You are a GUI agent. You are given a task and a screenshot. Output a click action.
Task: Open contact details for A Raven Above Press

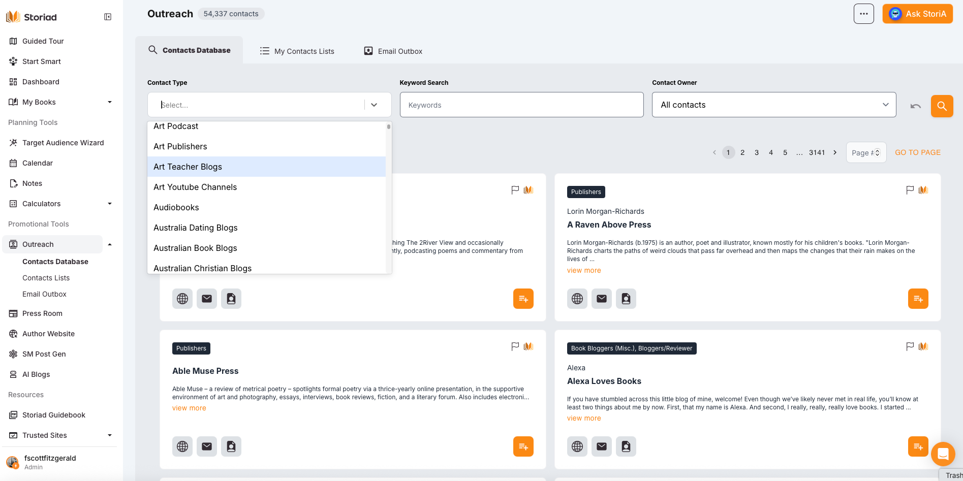pyautogui.click(x=626, y=299)
